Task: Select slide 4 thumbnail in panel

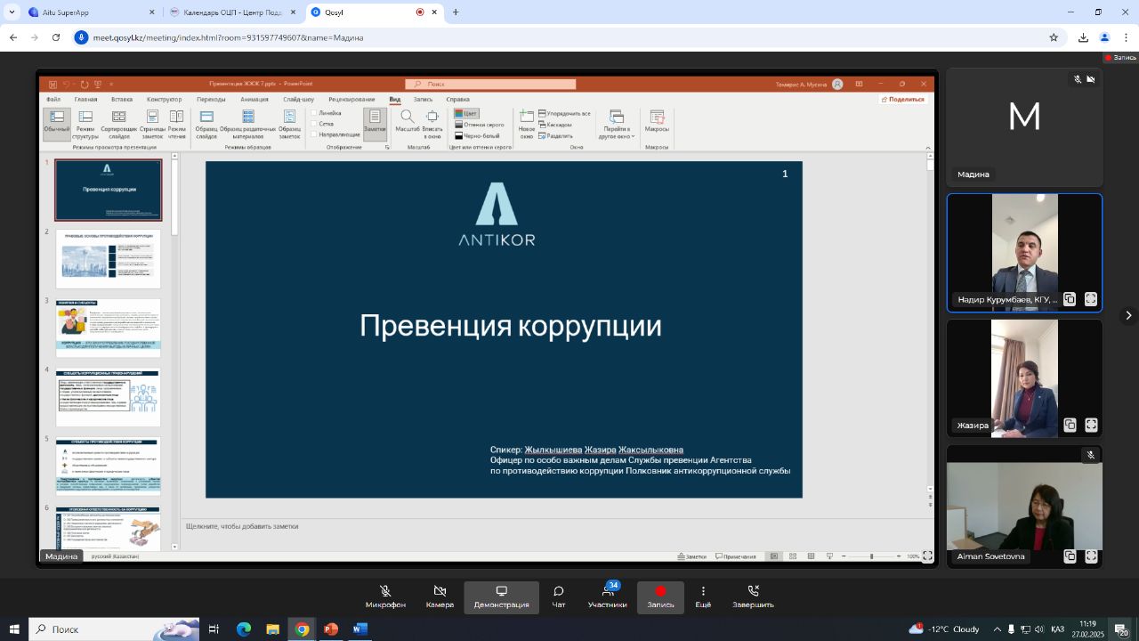Action: (x=109, y=398)
